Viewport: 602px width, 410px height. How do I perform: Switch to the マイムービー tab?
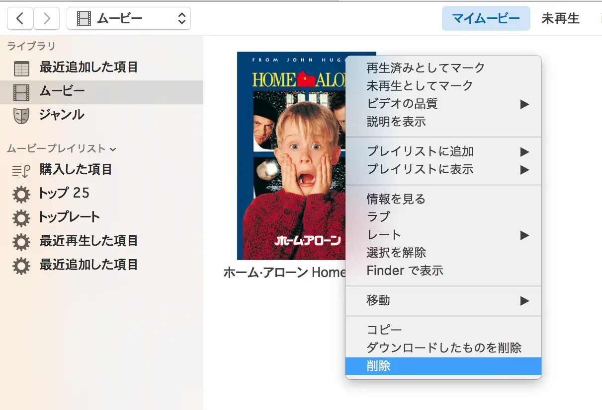point(486,19)
